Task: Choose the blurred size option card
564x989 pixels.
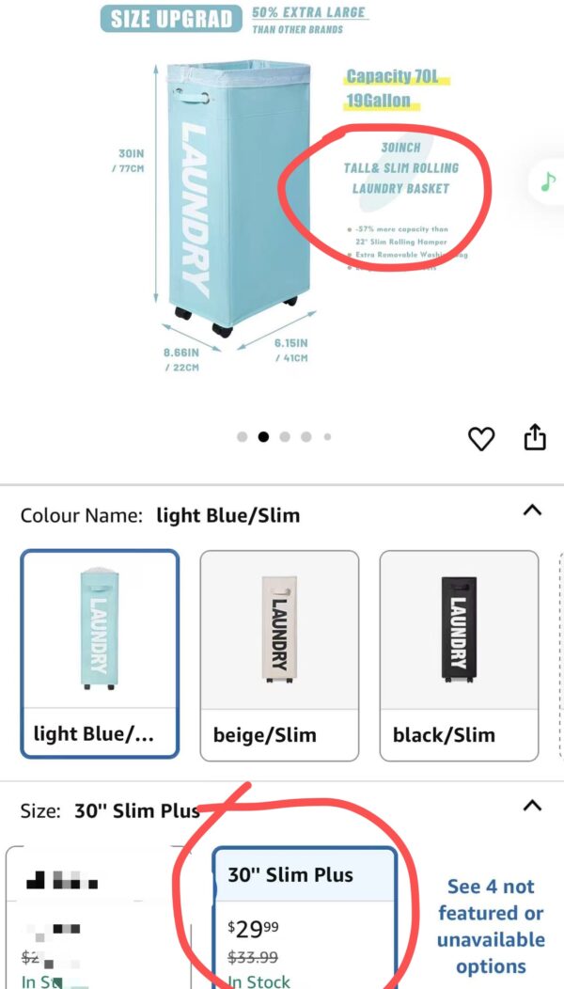Action: click(94, 917)
